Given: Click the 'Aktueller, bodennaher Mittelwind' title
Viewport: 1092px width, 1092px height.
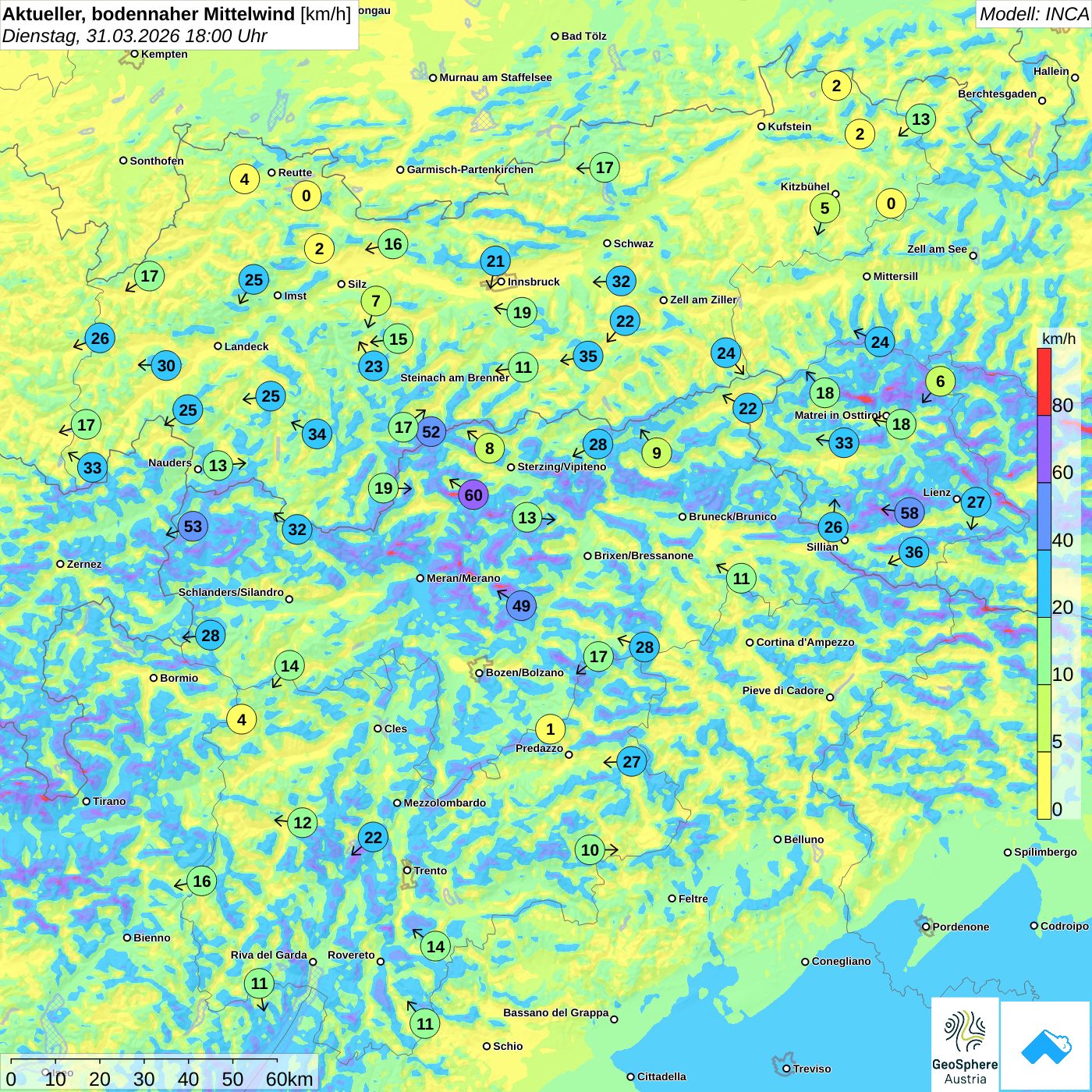Looking at the screenshot, I should 149,13.
